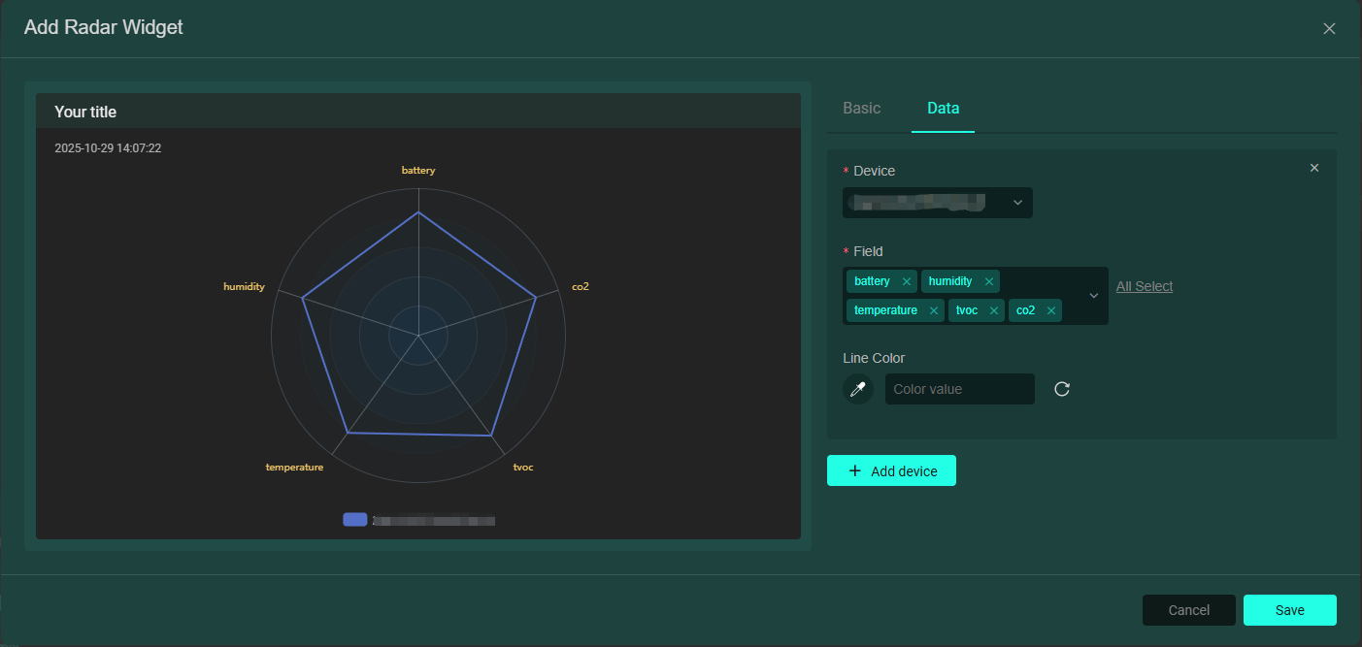The width and height of the screenshot is (1362, 647).
Task: Click the All Select link
Action: tap(1145, 286)
